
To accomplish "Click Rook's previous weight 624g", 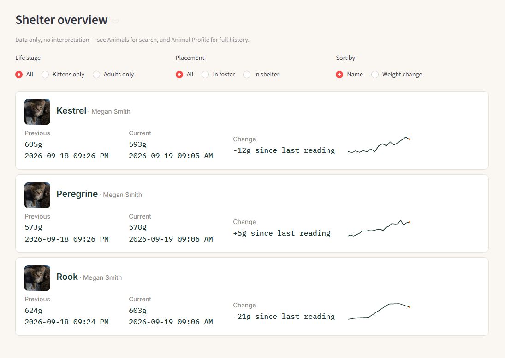I will pyautogui.click(x=34, y=311).
